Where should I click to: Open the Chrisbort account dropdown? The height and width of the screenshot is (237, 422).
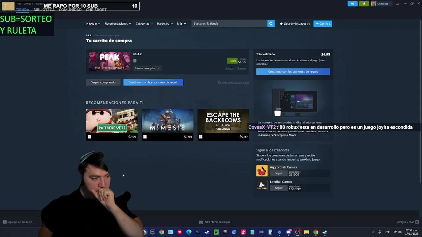click(x=384, y=4)
